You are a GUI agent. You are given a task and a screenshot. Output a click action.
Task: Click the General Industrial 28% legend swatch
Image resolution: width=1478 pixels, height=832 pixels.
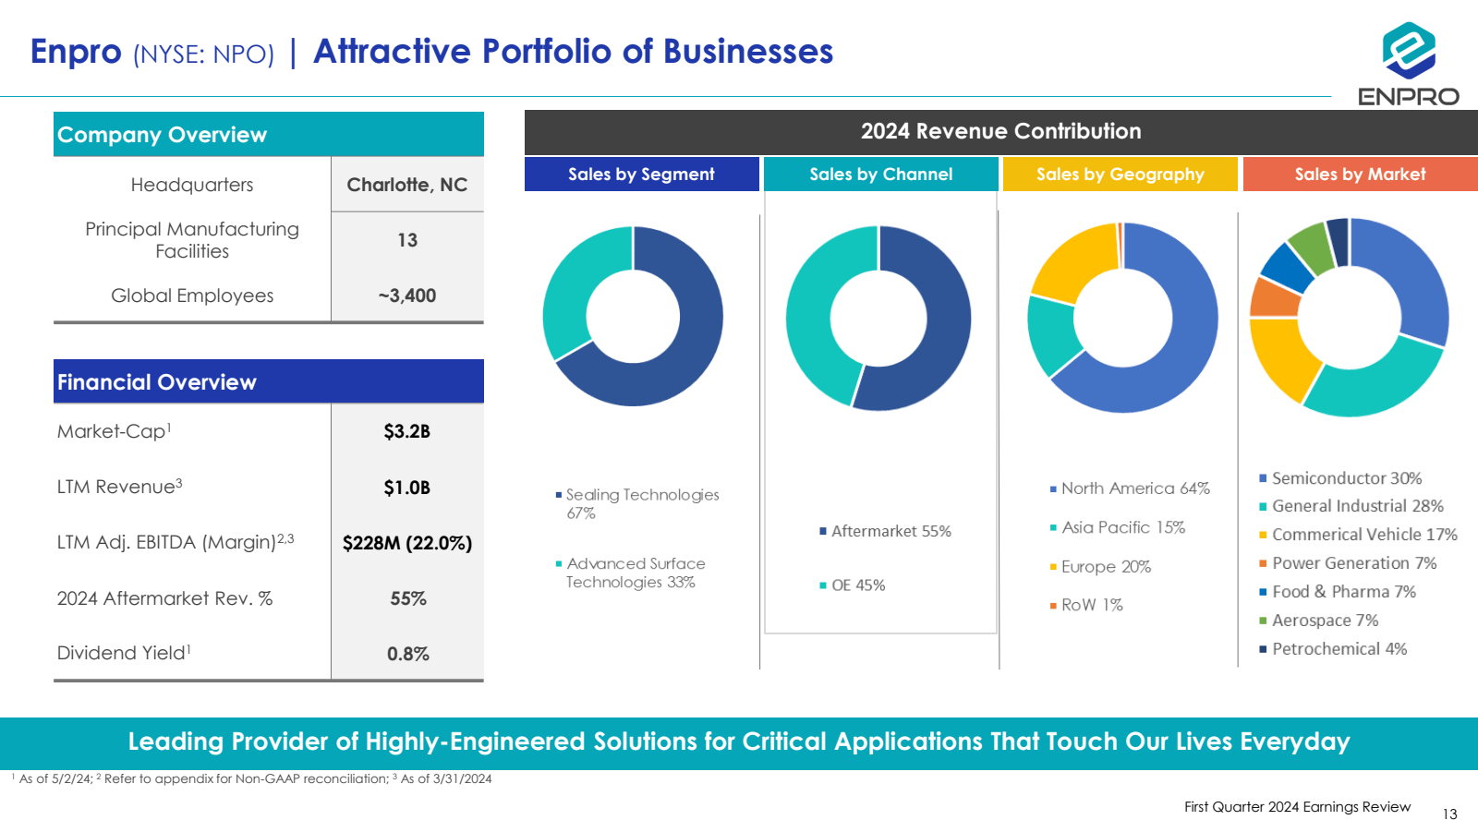point(1263,506)
